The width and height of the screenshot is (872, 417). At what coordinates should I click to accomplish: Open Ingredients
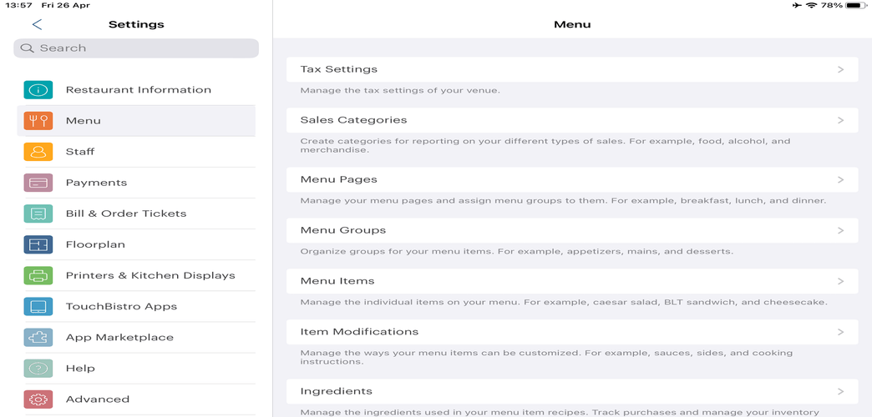(x=572, y=391)
